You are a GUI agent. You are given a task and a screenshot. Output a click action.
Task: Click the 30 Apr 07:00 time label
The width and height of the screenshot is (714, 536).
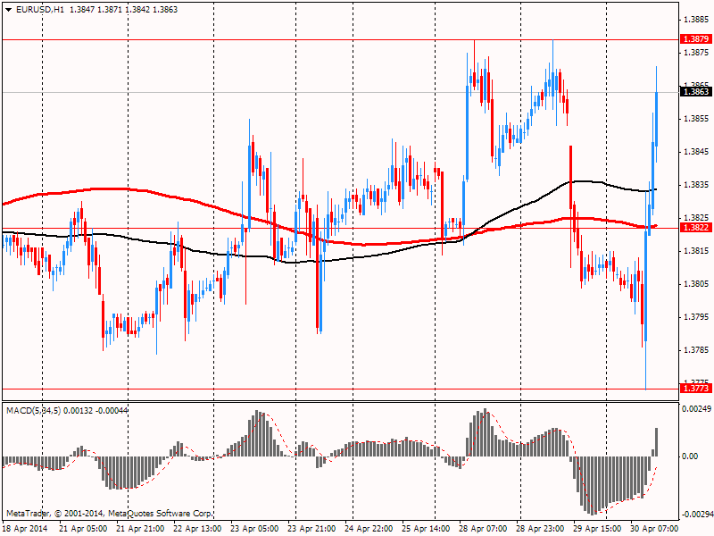(x=655, y=529)
